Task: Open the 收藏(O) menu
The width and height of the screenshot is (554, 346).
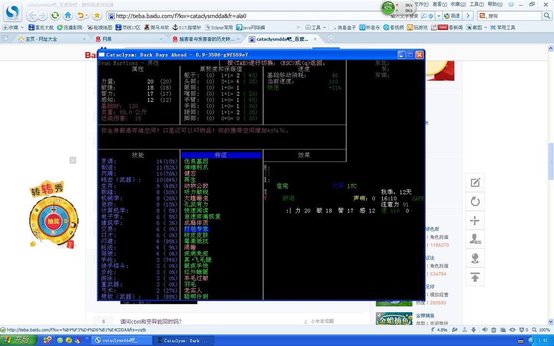Action: tap(458, 4)
